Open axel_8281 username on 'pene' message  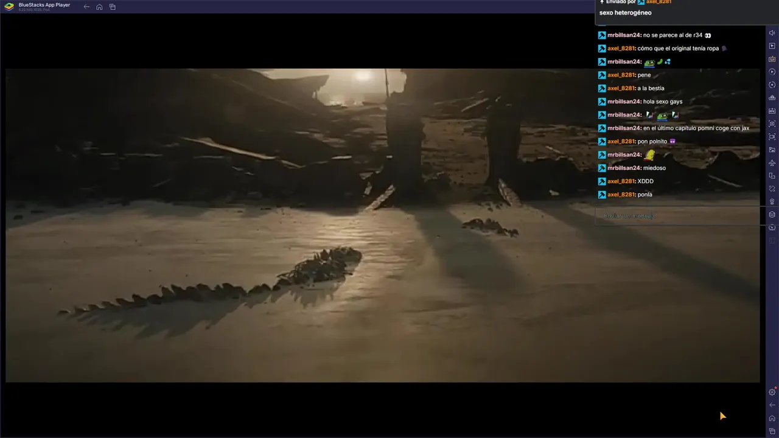click(x=621, y=75)
